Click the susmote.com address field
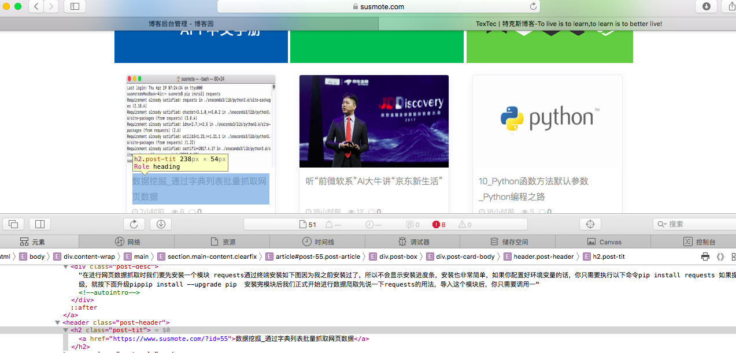The image size is (736, 353). pyautogui.click(x=379, y=6)
